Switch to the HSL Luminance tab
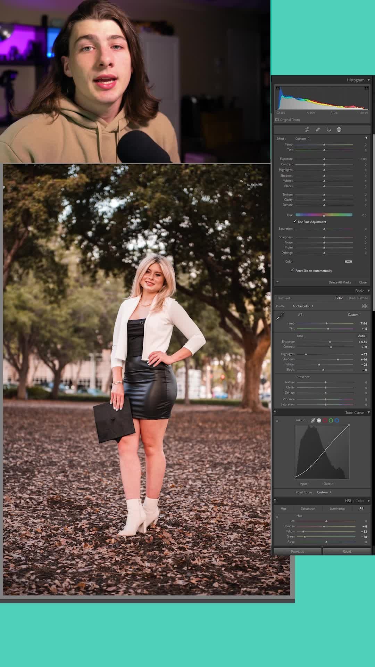The height and width of the screenshot is (667, 375). click(337, 509)
